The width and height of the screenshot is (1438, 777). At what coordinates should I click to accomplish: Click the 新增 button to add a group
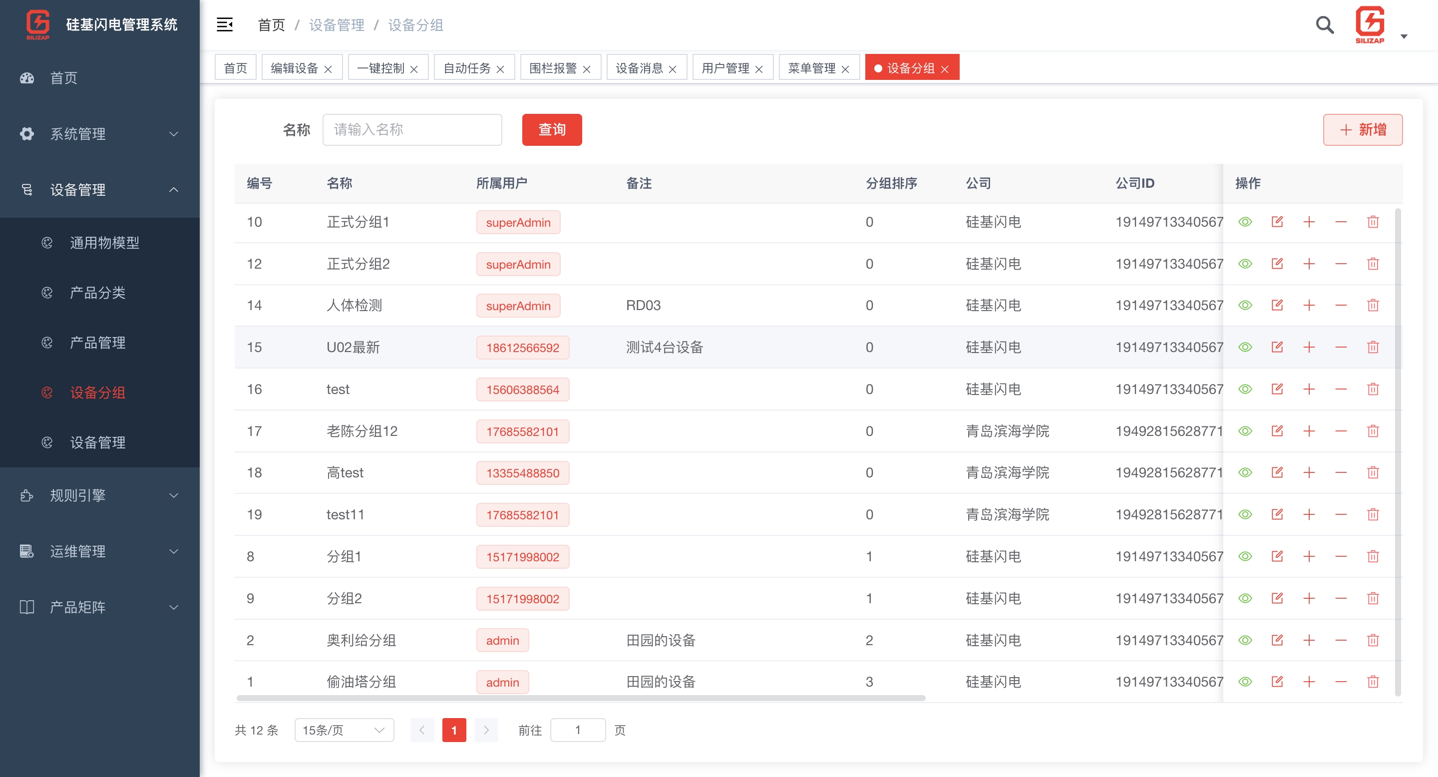[x=1363, y=129]
